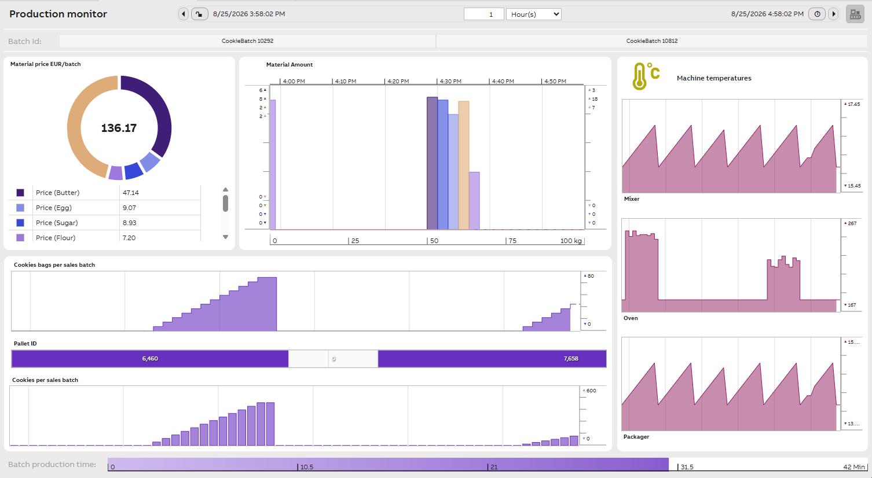The image size is (872, 478).
Task: Click the tan bar in Material Amount chart
Action: tap(464, 166)
